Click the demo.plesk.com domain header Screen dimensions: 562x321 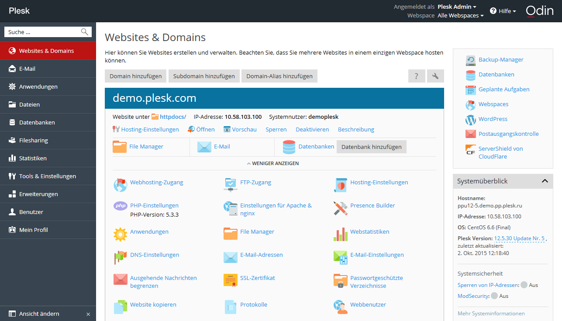pyautogui.click(x=155, y=98)
